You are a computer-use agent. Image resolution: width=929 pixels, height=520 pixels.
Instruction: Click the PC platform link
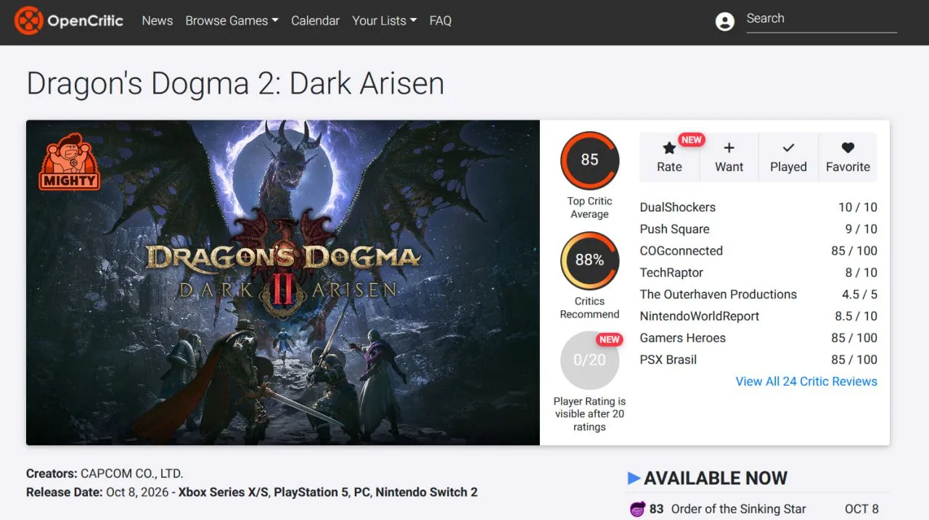pyautogui.click(x=361, y=492)
